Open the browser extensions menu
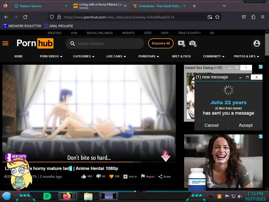This screenshot has height=202, width=269. click(253, 17)
